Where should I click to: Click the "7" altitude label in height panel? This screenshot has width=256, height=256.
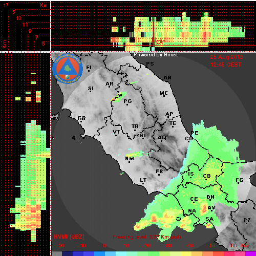(x=36, y=37)
